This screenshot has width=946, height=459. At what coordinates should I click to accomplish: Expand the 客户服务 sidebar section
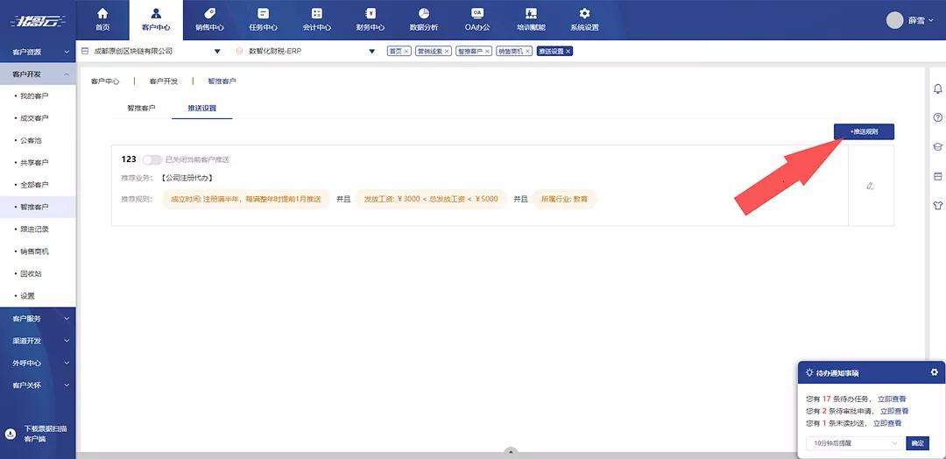pos(38,319)
